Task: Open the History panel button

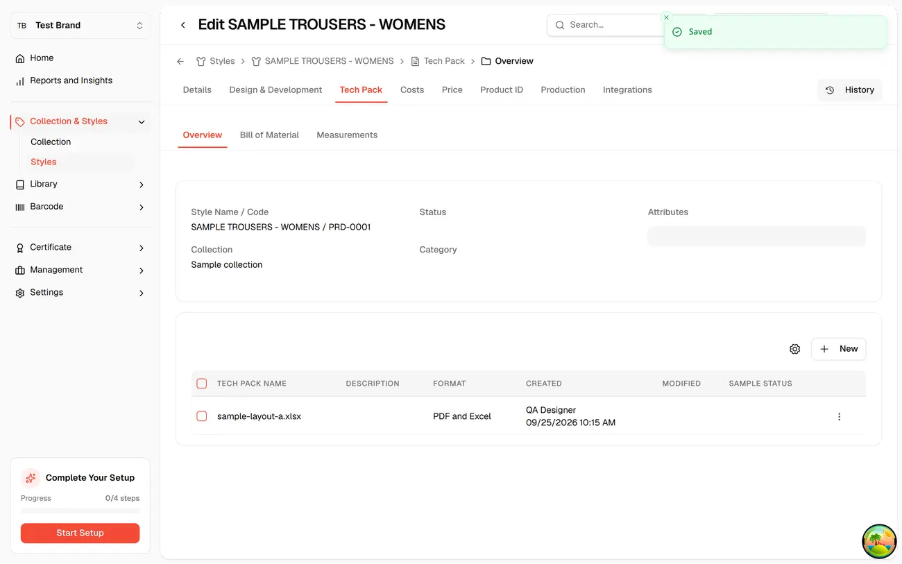Action: 849,90
